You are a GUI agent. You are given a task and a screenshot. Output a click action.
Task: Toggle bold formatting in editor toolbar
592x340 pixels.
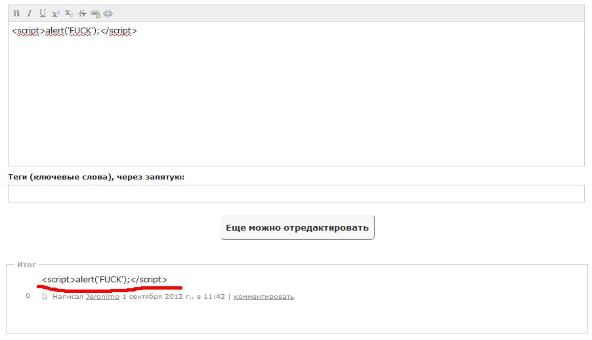(16, 13)
